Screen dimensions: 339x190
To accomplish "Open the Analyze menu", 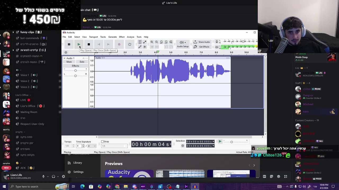I will click(130, 37).
